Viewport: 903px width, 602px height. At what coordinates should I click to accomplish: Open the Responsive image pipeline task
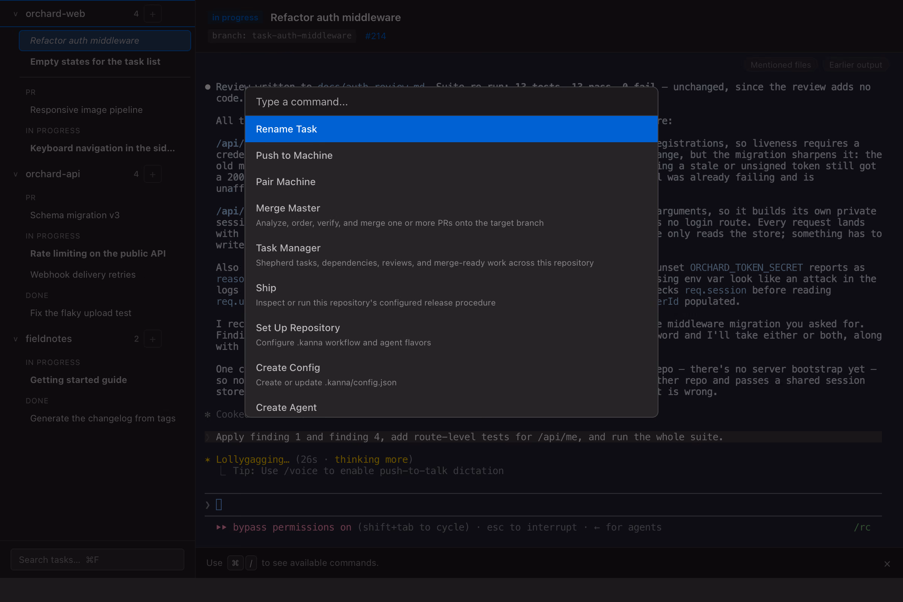point(105,110)
